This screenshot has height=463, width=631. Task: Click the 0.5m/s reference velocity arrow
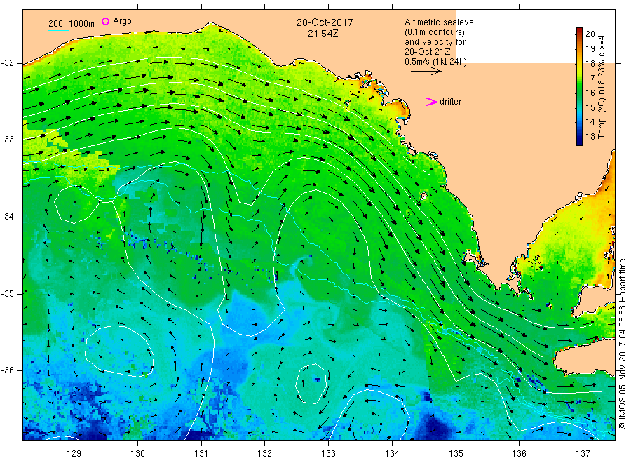pos(426,72)
